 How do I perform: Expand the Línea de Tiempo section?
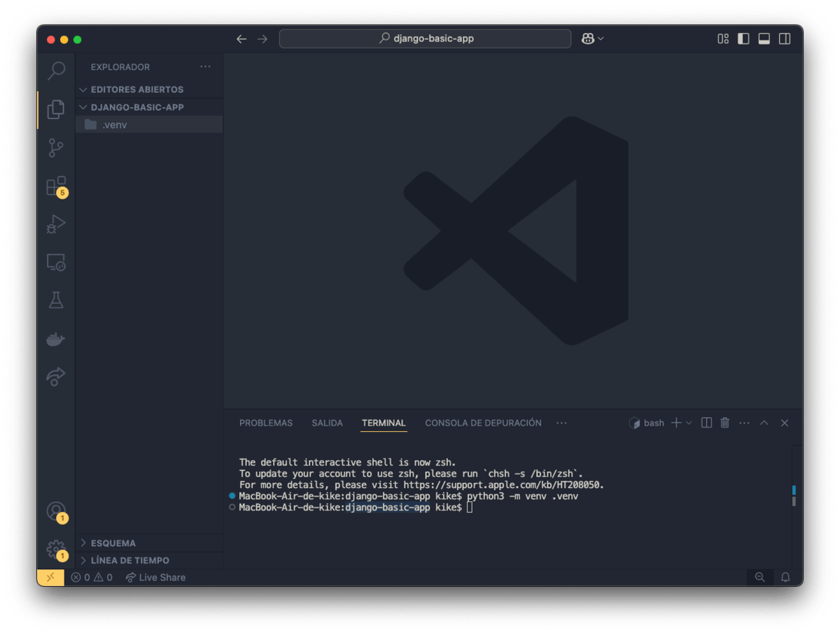pyautogui.click(x=149, y=560)
